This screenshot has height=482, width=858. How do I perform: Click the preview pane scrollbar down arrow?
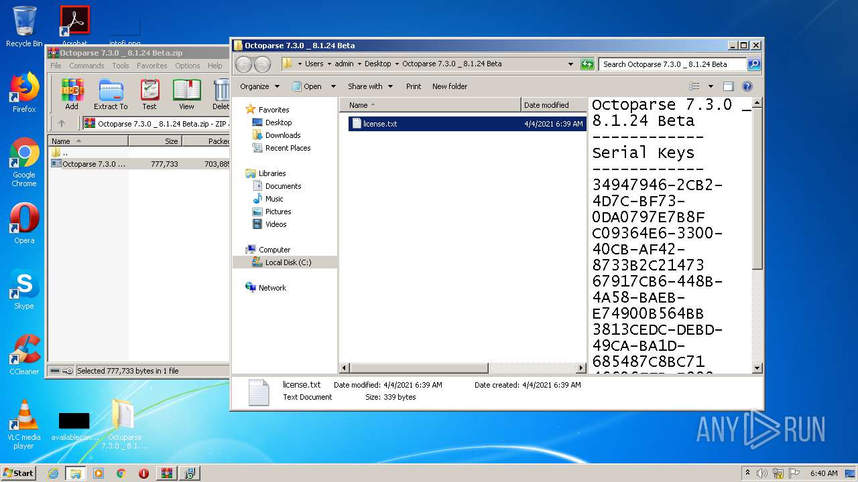757,368
